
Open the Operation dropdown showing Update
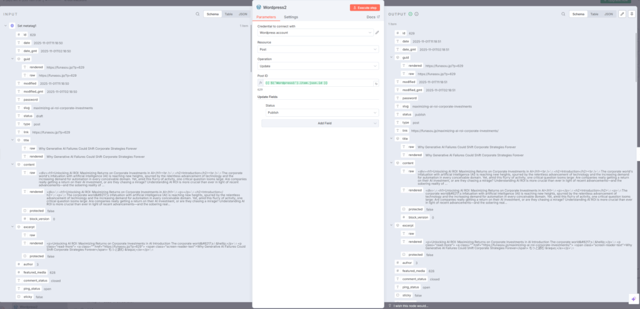coord(317,66)
